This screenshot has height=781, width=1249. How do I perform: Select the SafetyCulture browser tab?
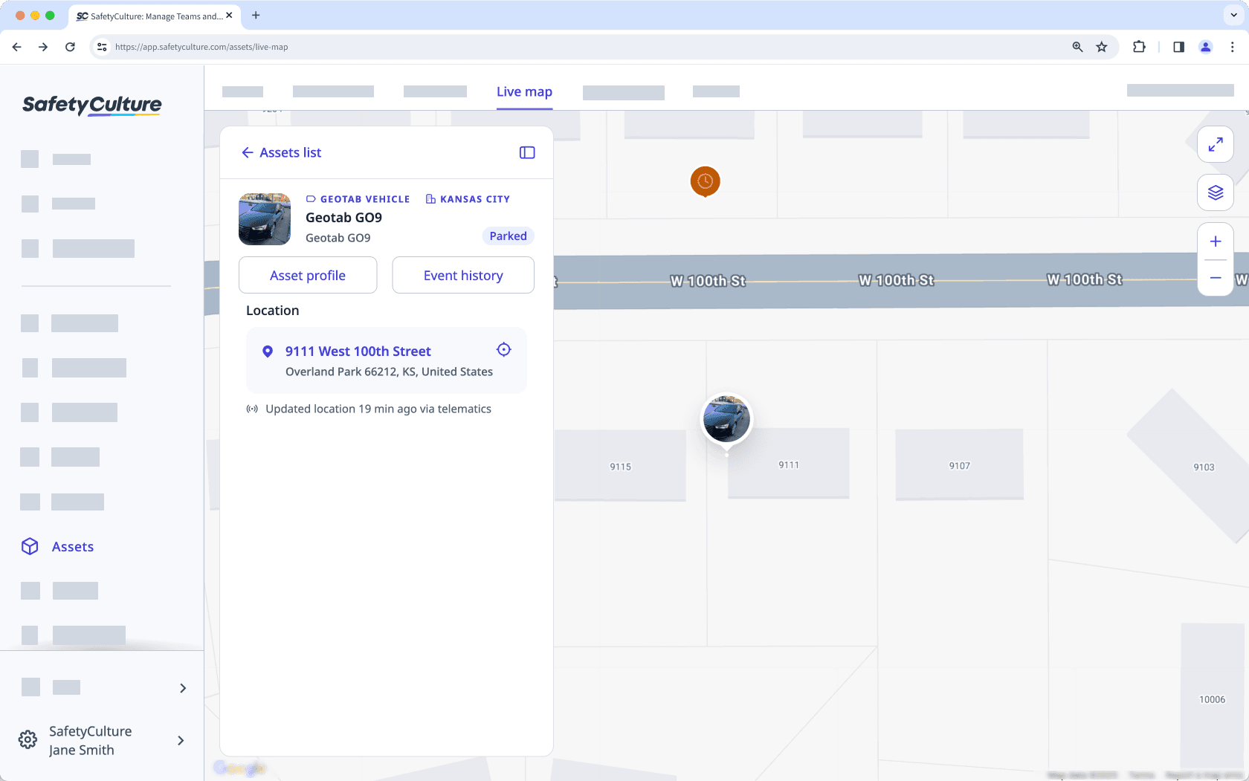pyautogui.click(x=149, y=16)
